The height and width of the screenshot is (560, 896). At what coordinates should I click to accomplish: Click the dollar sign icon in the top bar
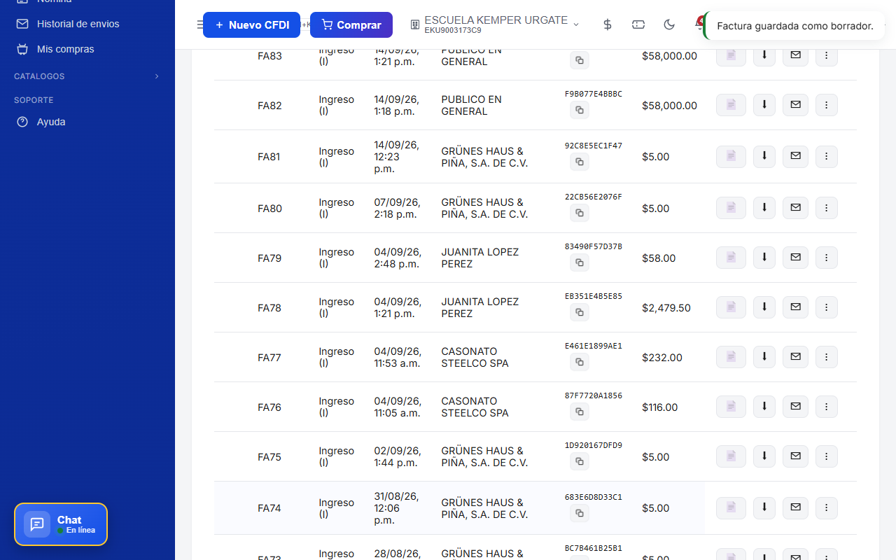tap(608, 24)
